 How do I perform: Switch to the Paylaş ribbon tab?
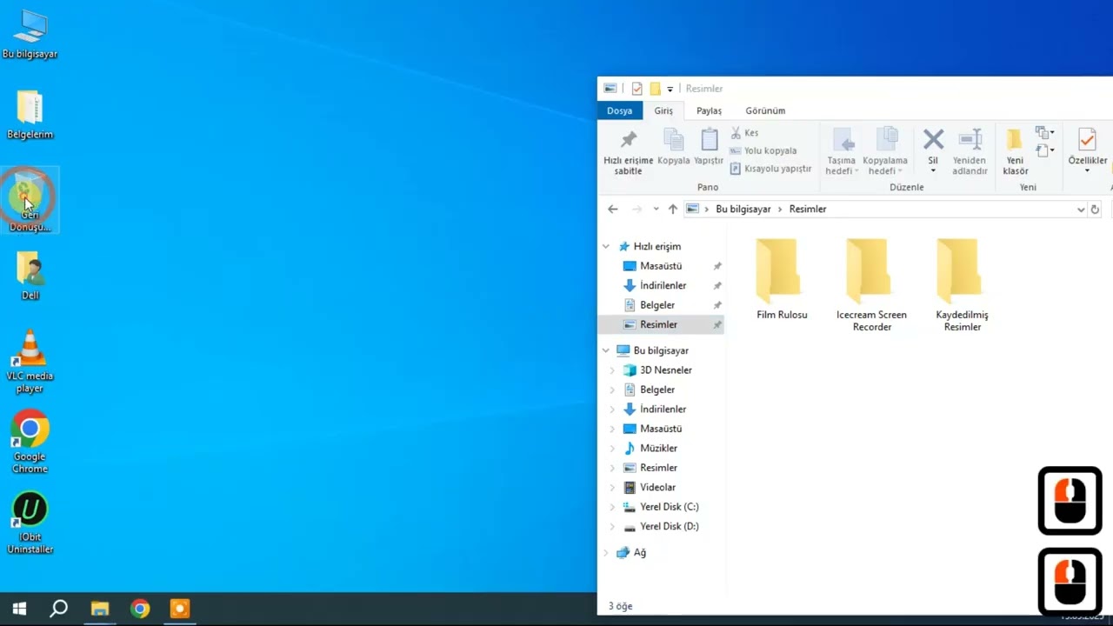point(709,110)
